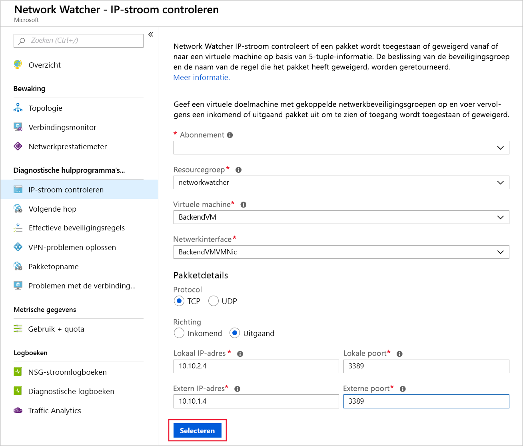Viewport: 523px width, 446px height.
Task: Click the Diagnostische logboeken icon
Action: (x=18, y=391)
